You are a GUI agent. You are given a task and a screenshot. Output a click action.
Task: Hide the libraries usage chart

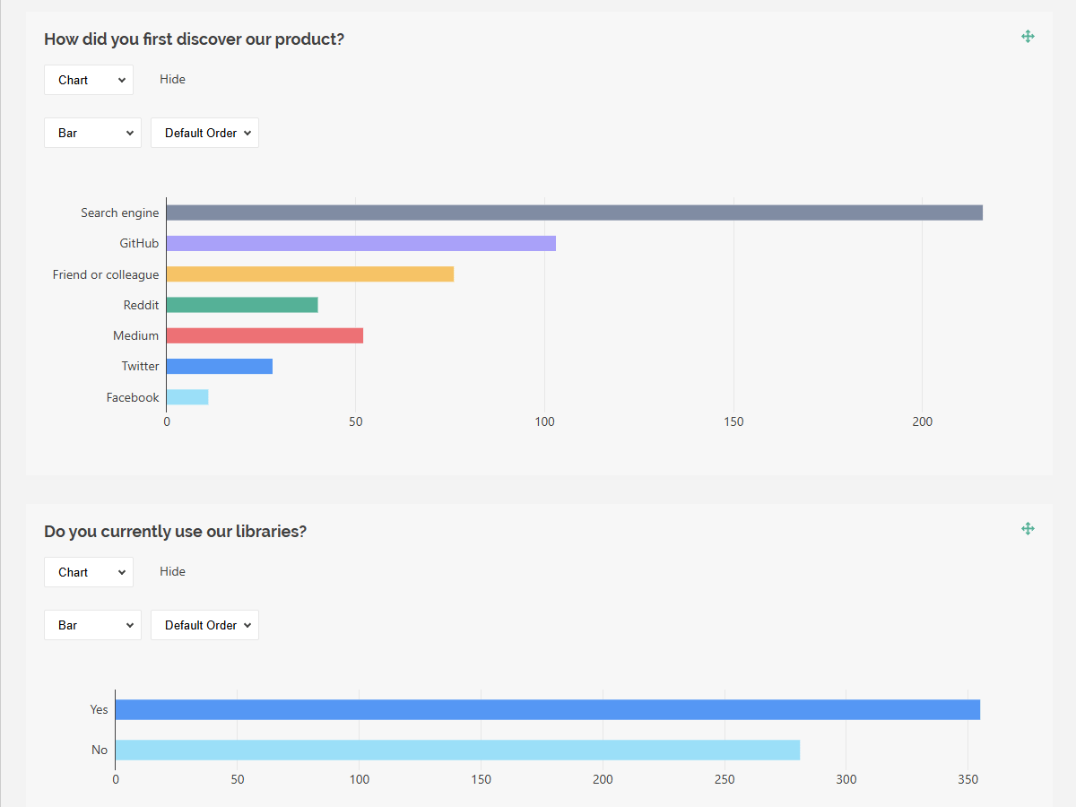click(172, 571)
